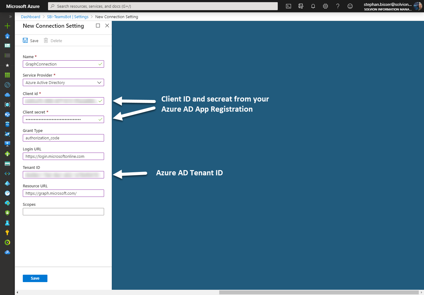Open Cost Management green circle icon
Viewport: 424px width, 295px height.
pos(7,242)
